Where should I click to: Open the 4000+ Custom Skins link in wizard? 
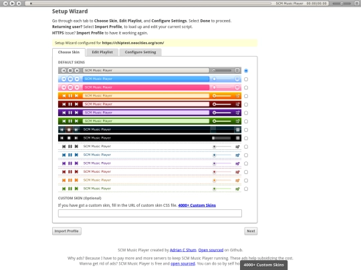pos(197,205)
